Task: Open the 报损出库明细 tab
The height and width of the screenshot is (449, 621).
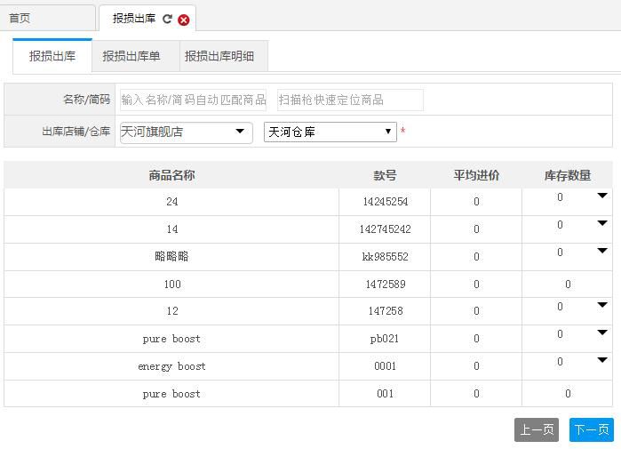Action: (x=219, y=56)
